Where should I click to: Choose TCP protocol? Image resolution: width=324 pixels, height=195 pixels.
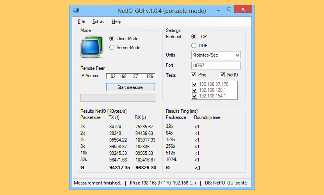coord(194,37)
